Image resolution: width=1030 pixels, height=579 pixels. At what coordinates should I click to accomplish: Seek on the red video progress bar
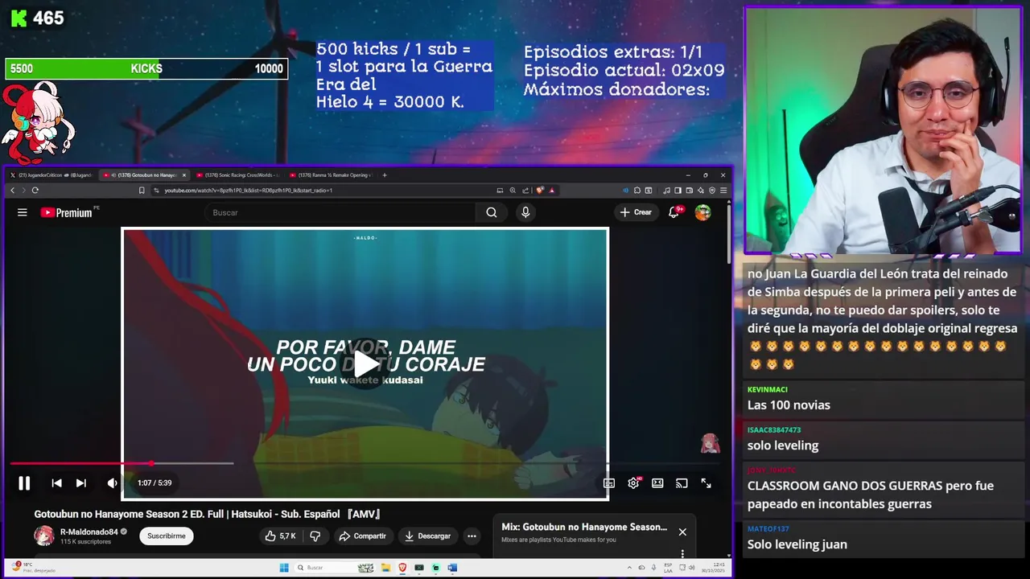[80, 463]
